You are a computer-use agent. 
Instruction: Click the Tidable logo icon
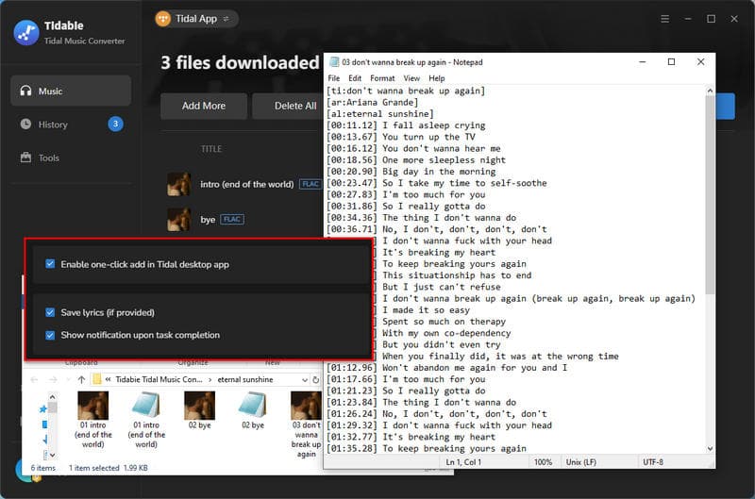(26, 32)
